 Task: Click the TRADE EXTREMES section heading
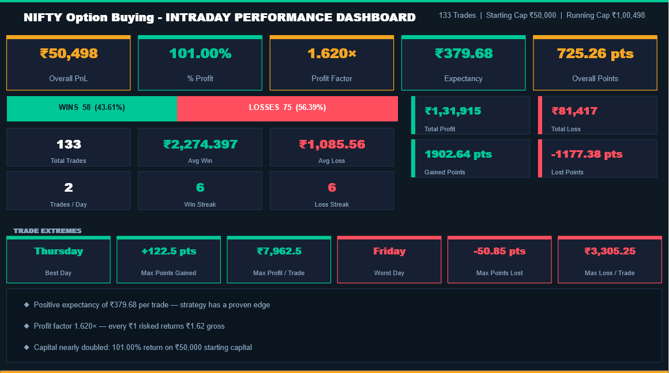(x=47, y=231)
